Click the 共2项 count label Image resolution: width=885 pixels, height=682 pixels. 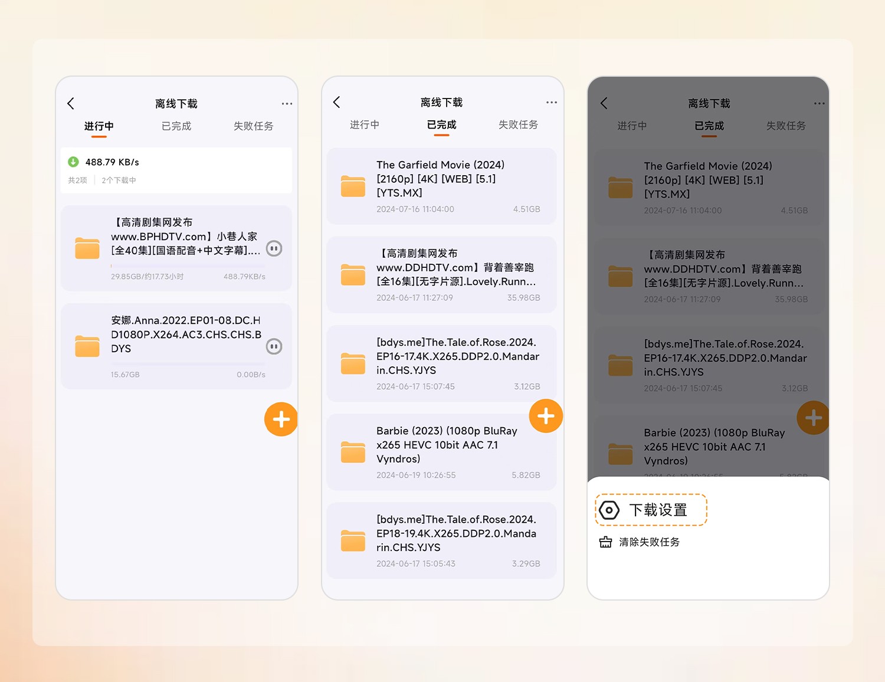tap(77, 181)
